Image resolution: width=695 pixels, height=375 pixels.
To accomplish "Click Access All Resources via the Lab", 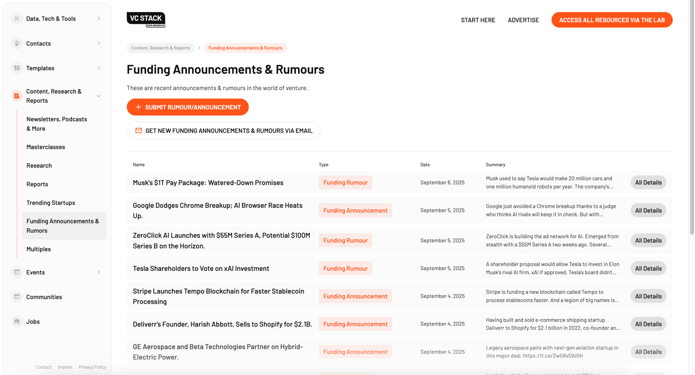I will [x=612, y=20].
